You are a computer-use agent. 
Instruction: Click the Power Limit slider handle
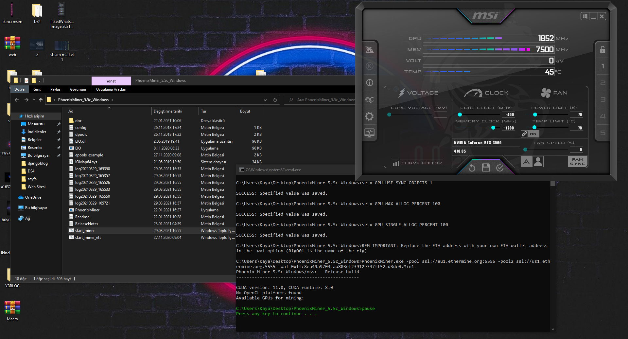pyautogui.click(x=535, y=115)
